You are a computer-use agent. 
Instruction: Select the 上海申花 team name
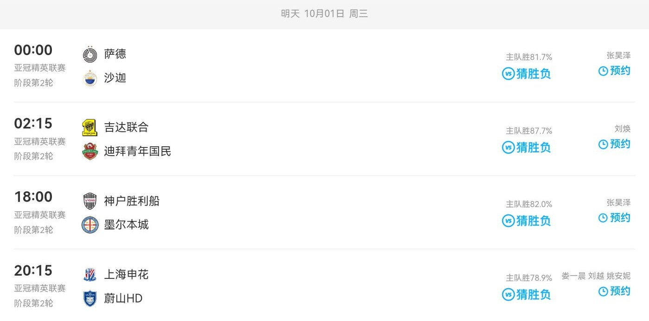126,275
